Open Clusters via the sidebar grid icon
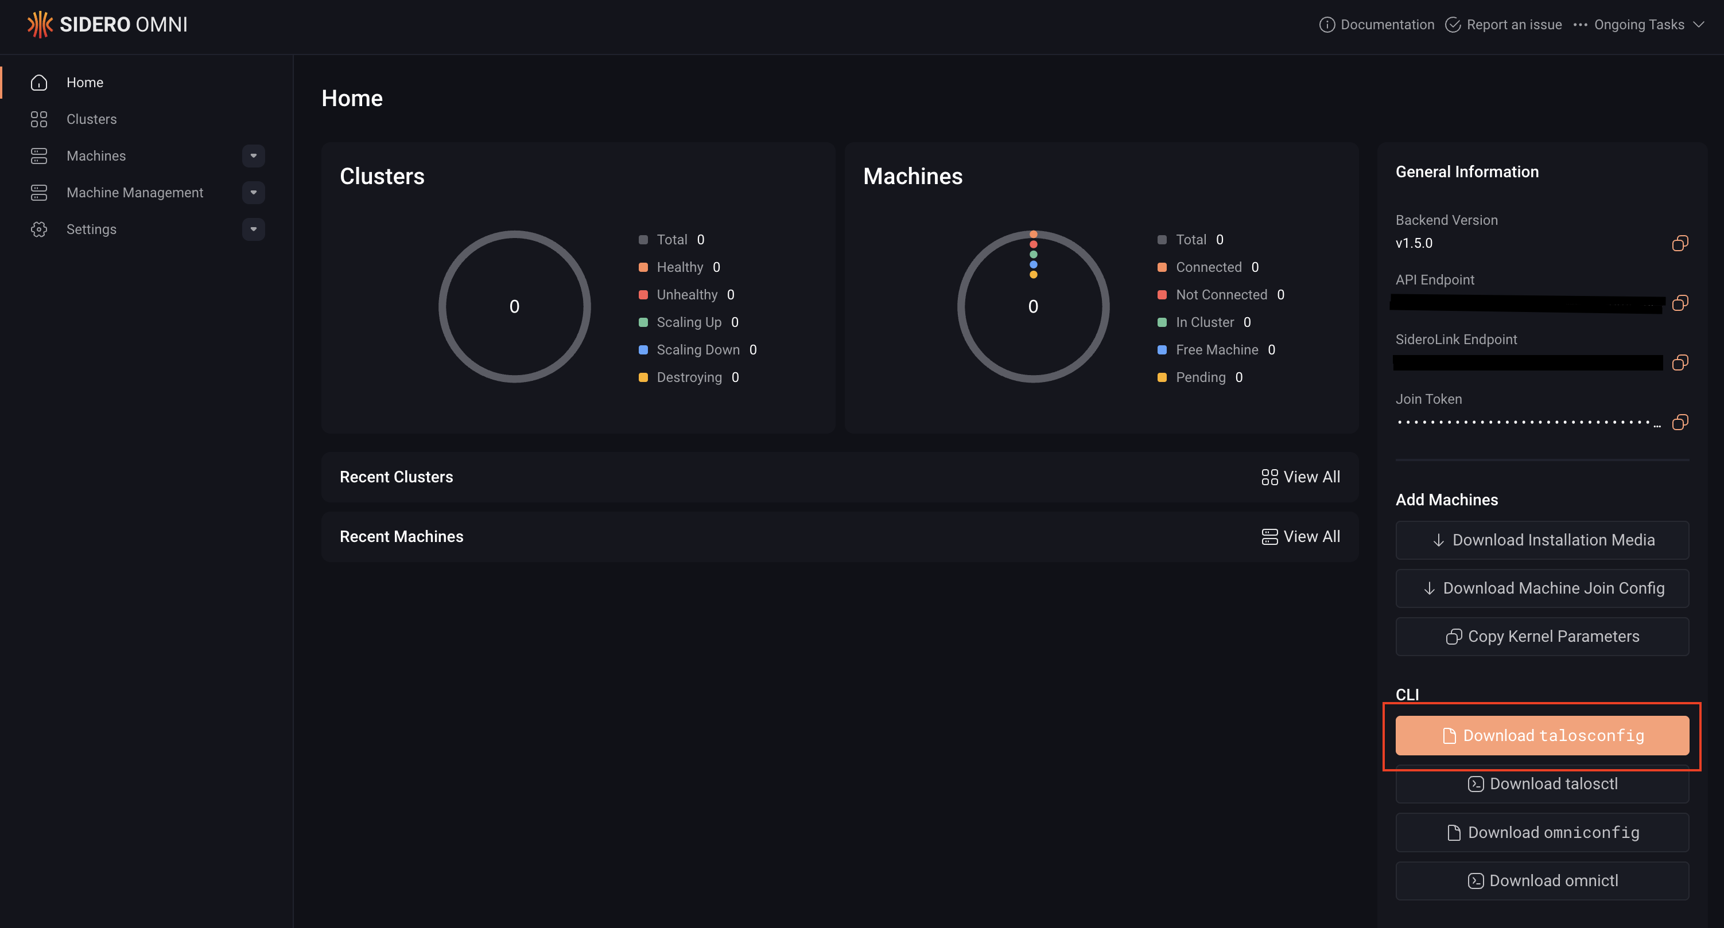 click(39, 119)
